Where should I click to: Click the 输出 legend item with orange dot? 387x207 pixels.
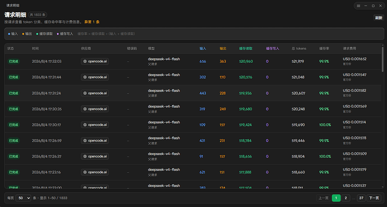click(x=27, y=34)
